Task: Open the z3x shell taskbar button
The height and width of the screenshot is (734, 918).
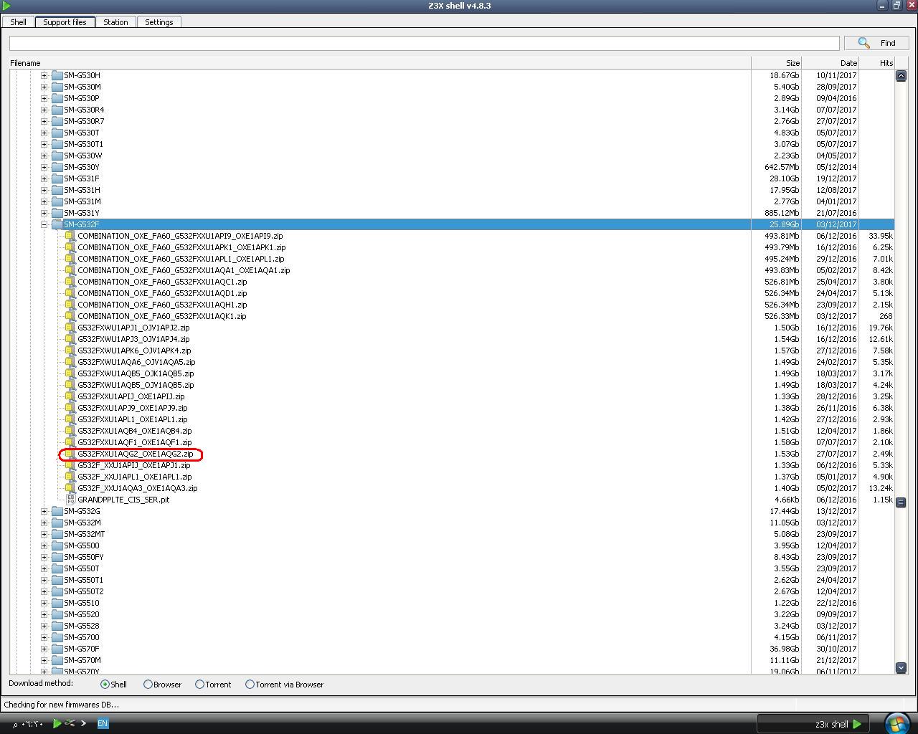Action: click(813, 724)
